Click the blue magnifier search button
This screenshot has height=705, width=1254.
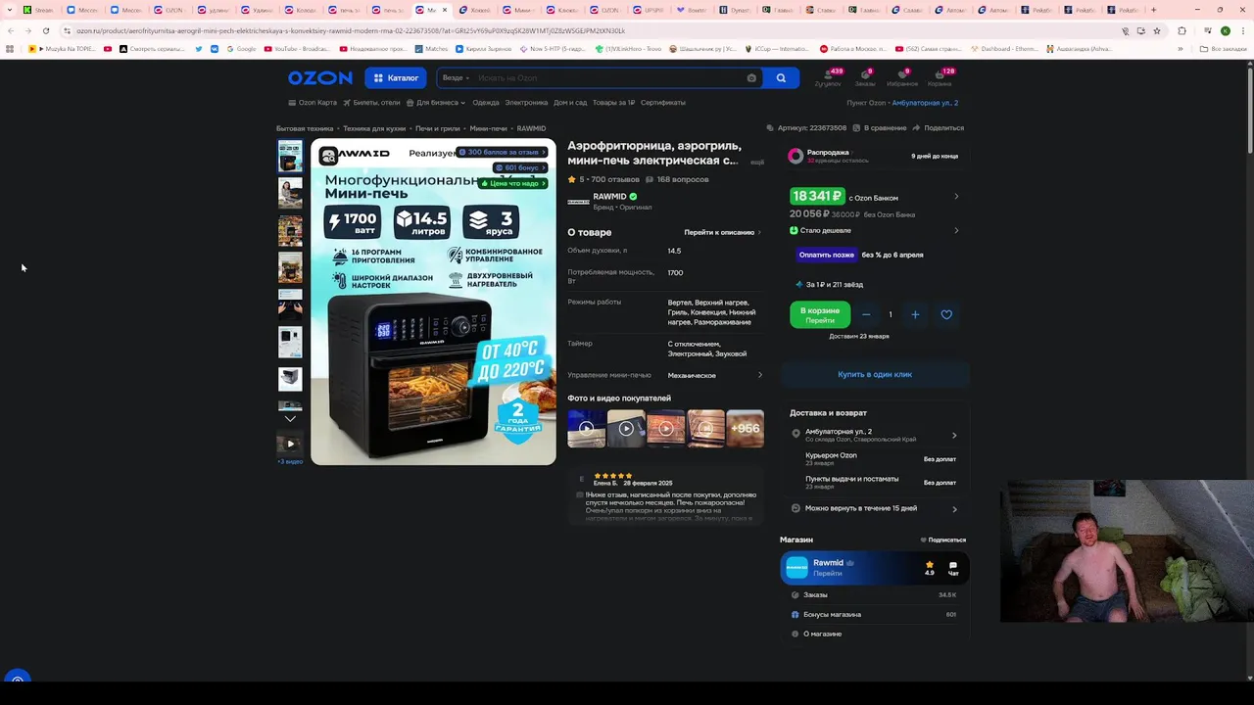point(781,78)
